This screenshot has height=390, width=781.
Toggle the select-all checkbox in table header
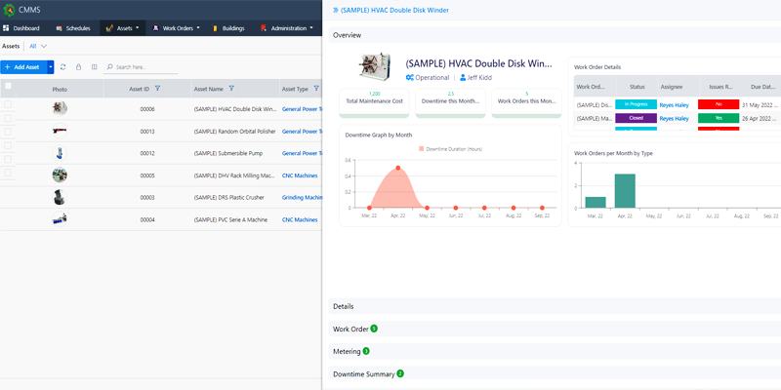point(9,88)
